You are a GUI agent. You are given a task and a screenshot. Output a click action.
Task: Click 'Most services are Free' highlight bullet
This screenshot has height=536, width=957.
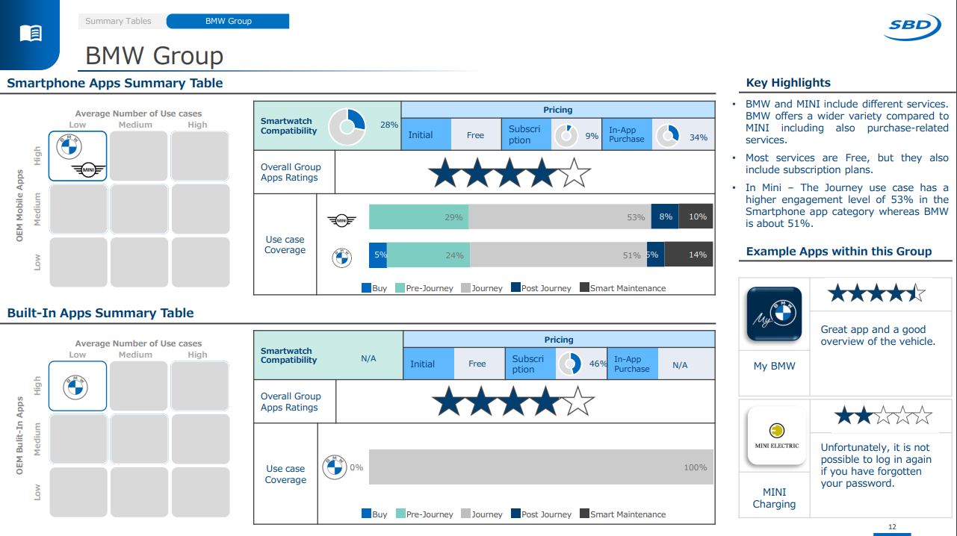click(847, 163)
